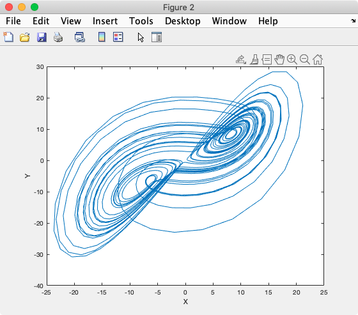358x315 pixels.
Task: Open the Help menu
Action: click(x=268, y=21)
